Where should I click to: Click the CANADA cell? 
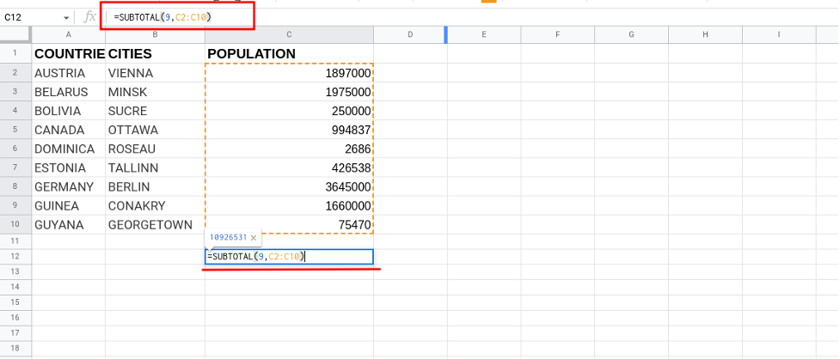[69, 130]
